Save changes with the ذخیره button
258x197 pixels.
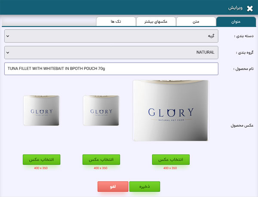(x=144, y=187)
